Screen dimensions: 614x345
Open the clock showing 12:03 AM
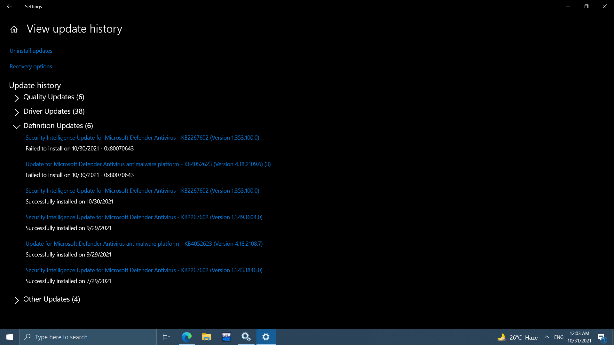pos(579,337)
